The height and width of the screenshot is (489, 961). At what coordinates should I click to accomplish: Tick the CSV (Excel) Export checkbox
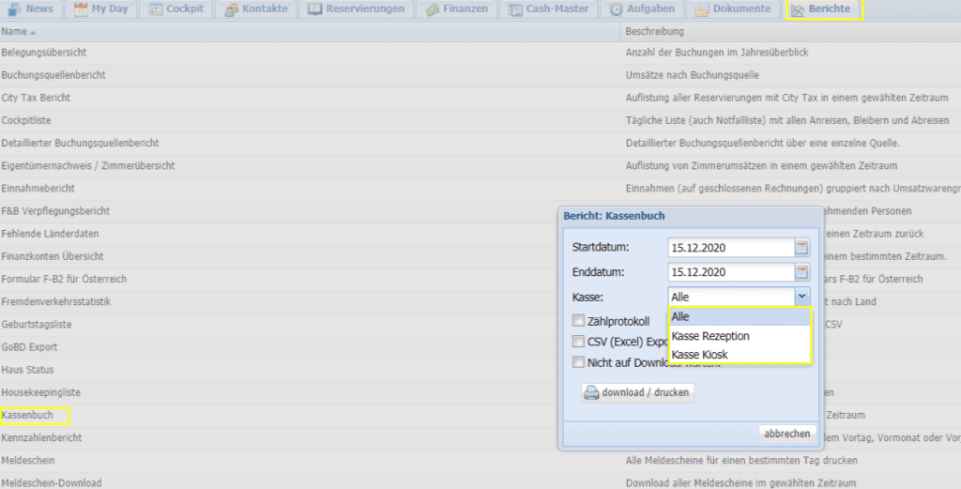578,342
